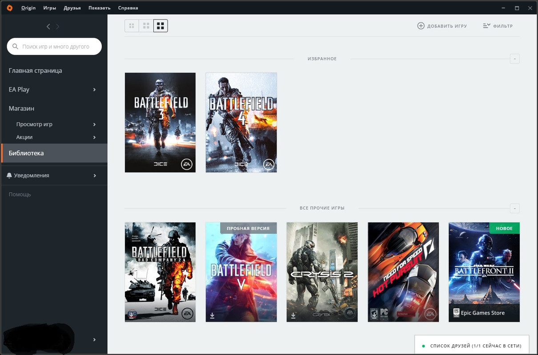538x355 pixels.
Task: Open the Показать menu
Action: coord(99,8)
